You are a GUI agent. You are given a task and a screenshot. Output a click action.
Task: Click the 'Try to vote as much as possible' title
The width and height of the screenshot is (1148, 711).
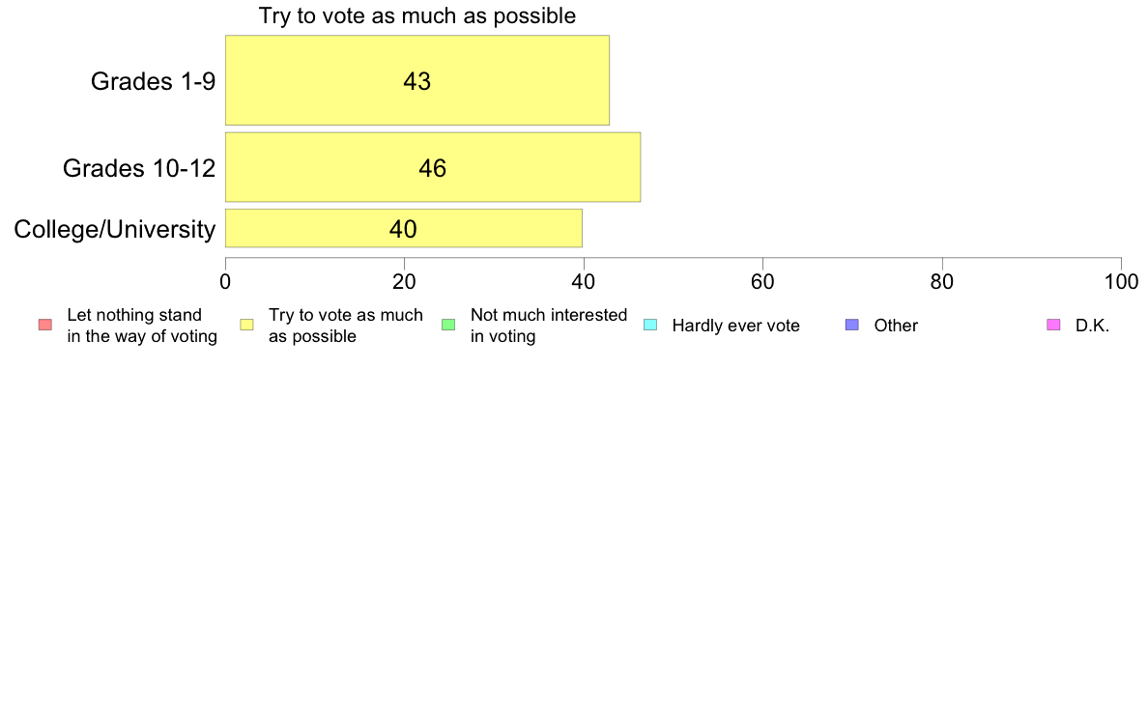pos(417,16)
